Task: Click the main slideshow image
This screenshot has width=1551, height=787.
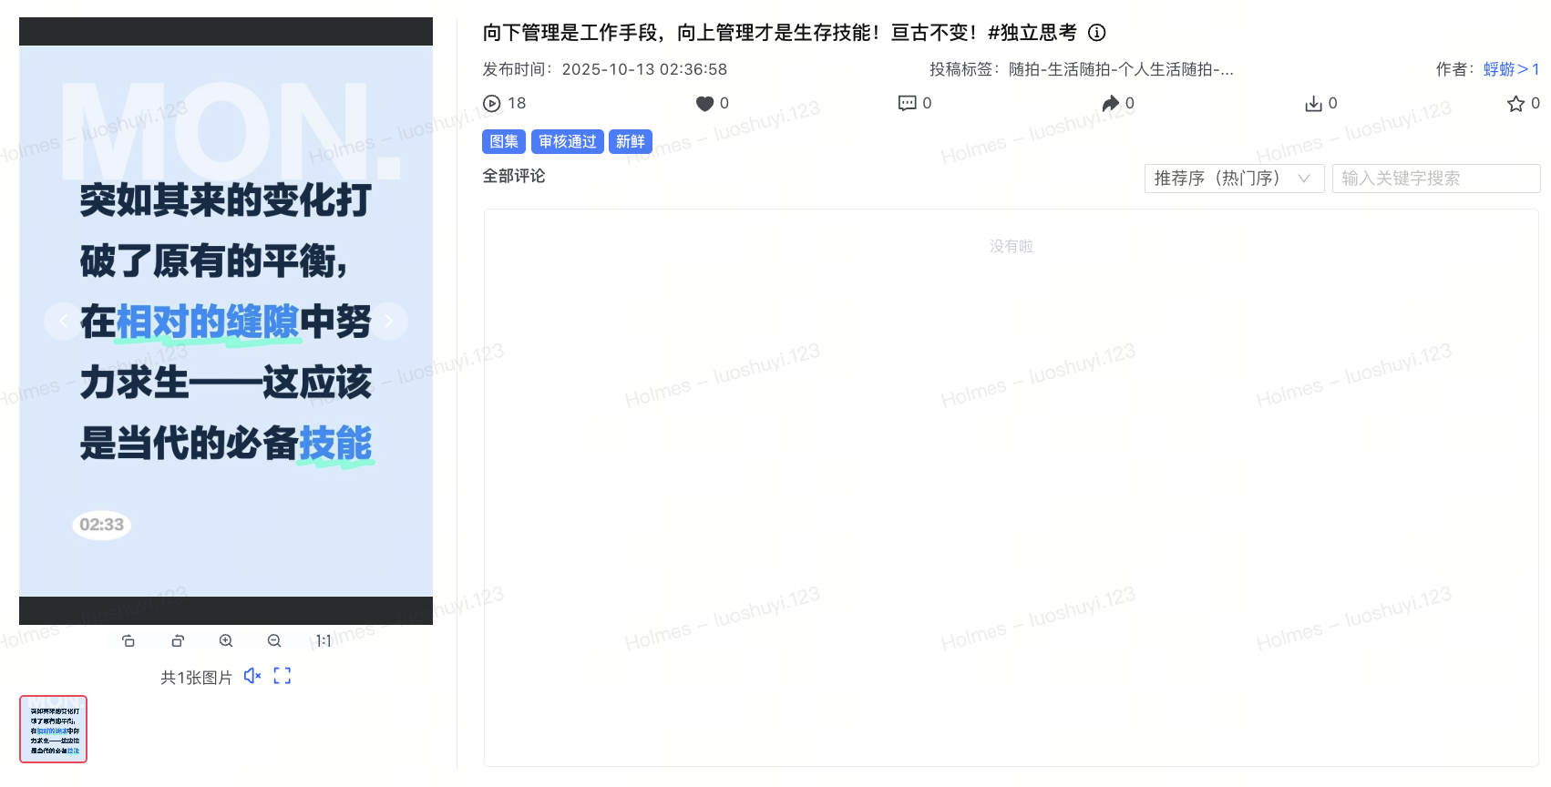Action: tap(226, 321)
